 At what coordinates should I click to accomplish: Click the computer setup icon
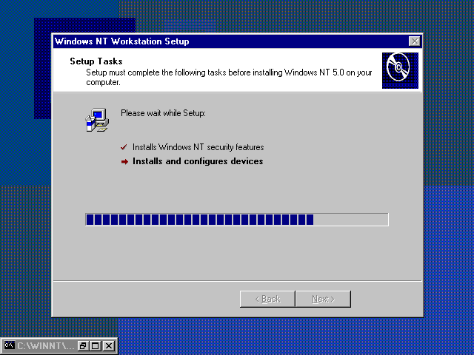click(97, 120)
